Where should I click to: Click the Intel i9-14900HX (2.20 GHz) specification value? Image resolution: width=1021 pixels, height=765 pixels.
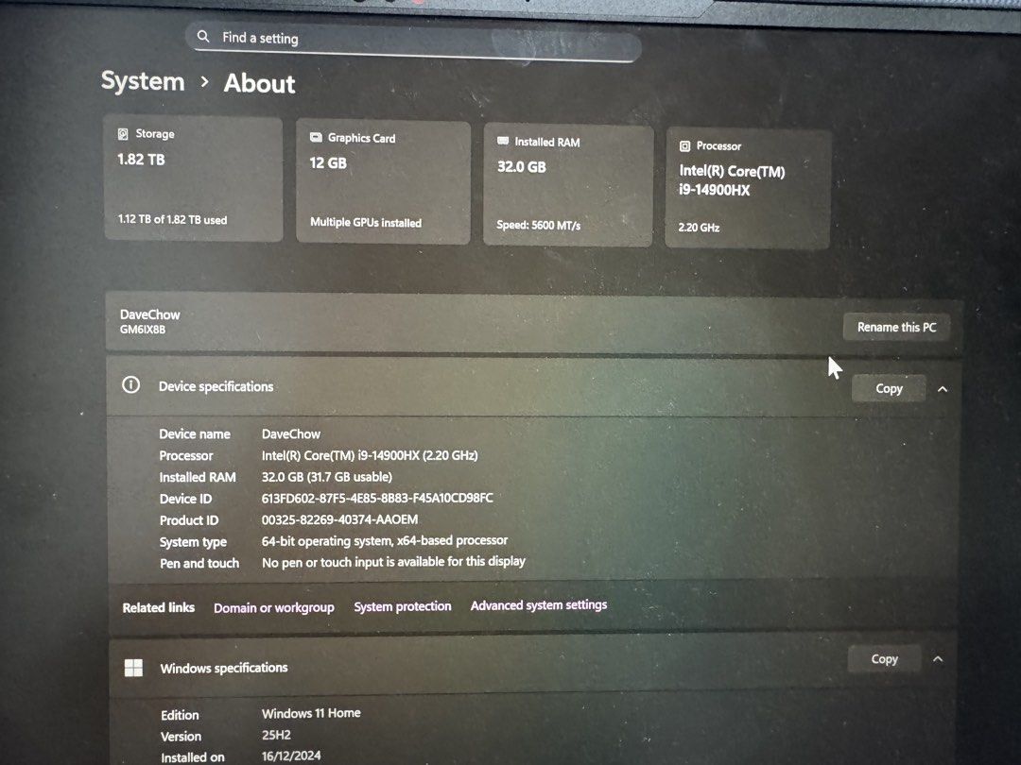point(370,455)
